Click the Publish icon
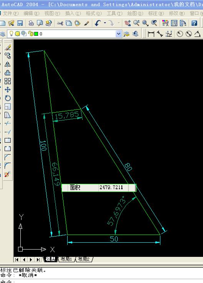Viewport: 203px width, 283px height. (48, 23)
